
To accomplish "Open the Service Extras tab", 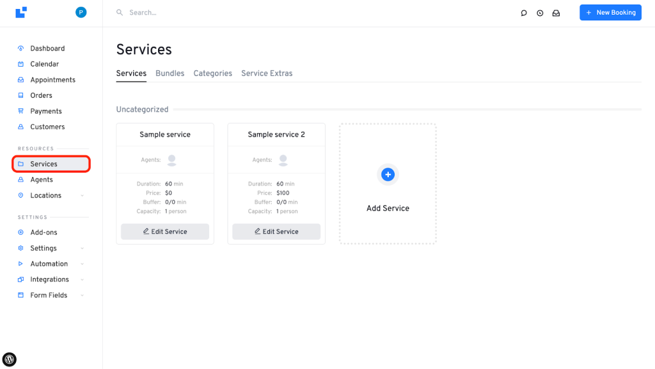I will 267,73.
